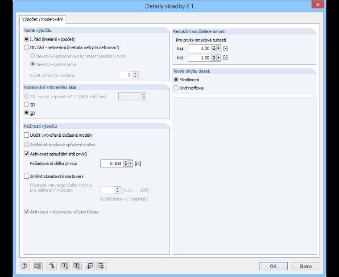Image resolution: width=339 pixels, height=277 pixels.
Task: Select Mindlinova plate bending theory
Action: [x=176, y=80]
